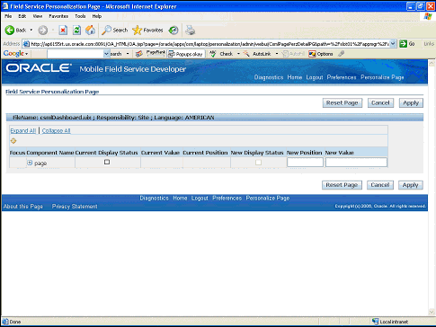
Task: Open the File menu
Action: pyautogui.click(x=8, y=16)
